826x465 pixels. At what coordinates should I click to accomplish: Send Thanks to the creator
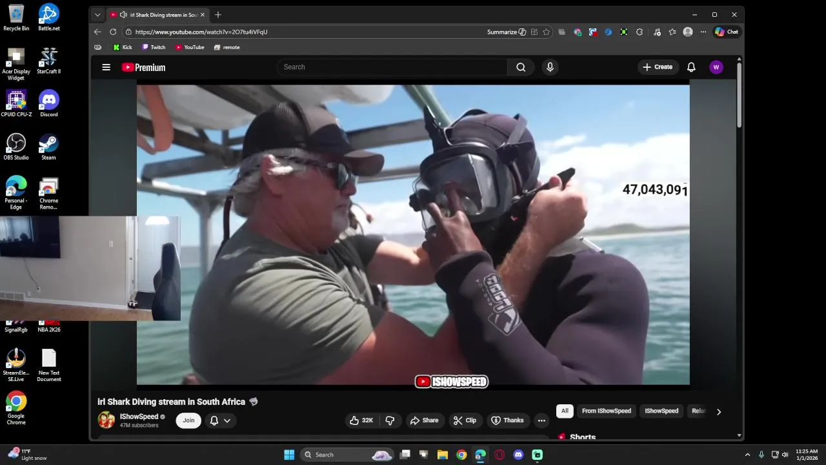click(x=507, y=420)
